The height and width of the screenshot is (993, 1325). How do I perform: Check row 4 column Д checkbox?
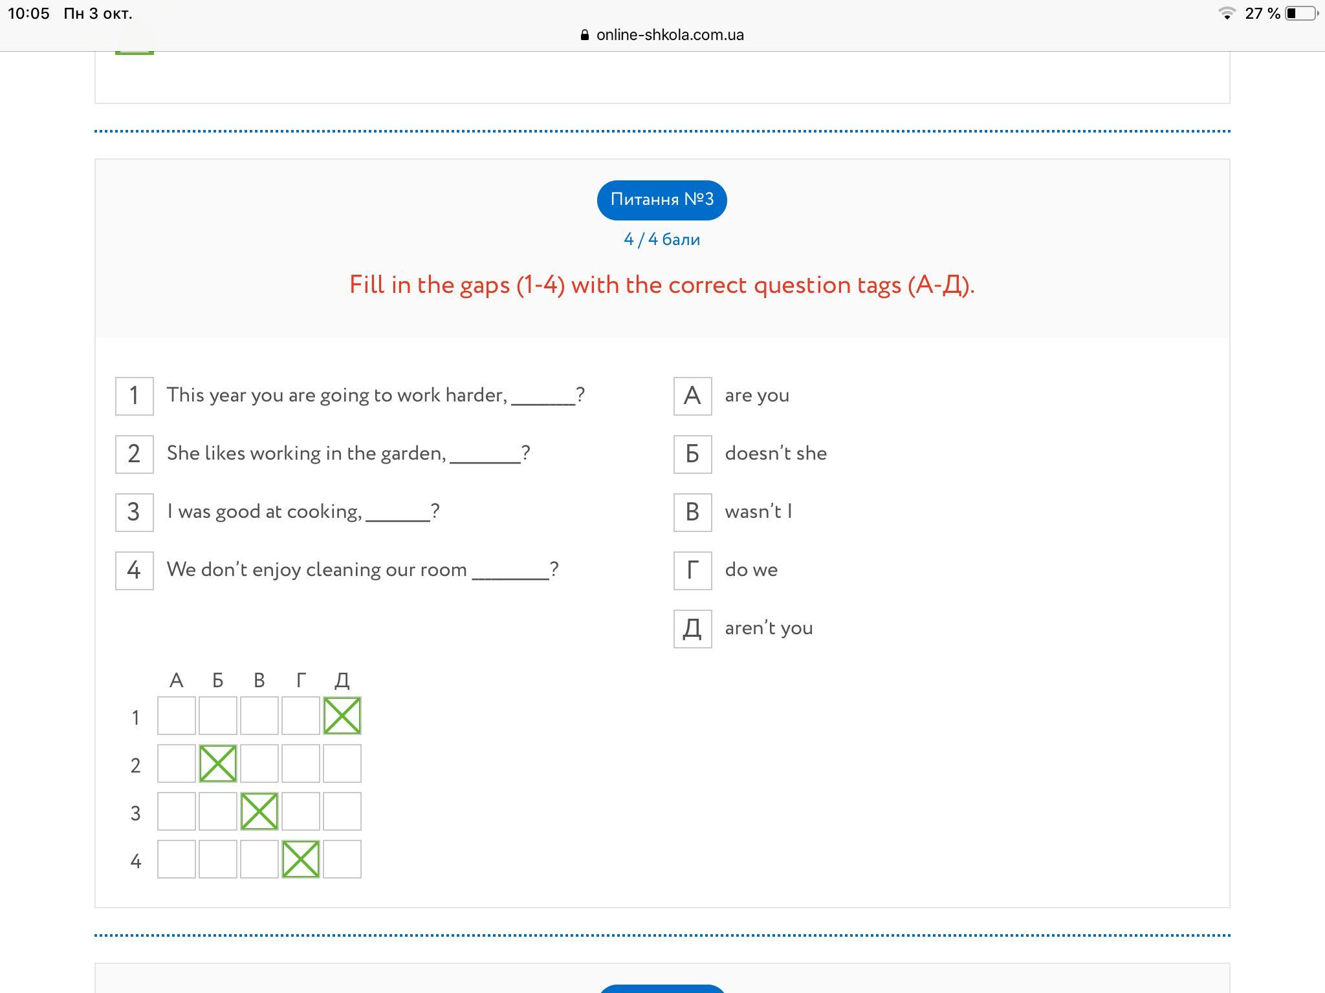pos(342,859)
